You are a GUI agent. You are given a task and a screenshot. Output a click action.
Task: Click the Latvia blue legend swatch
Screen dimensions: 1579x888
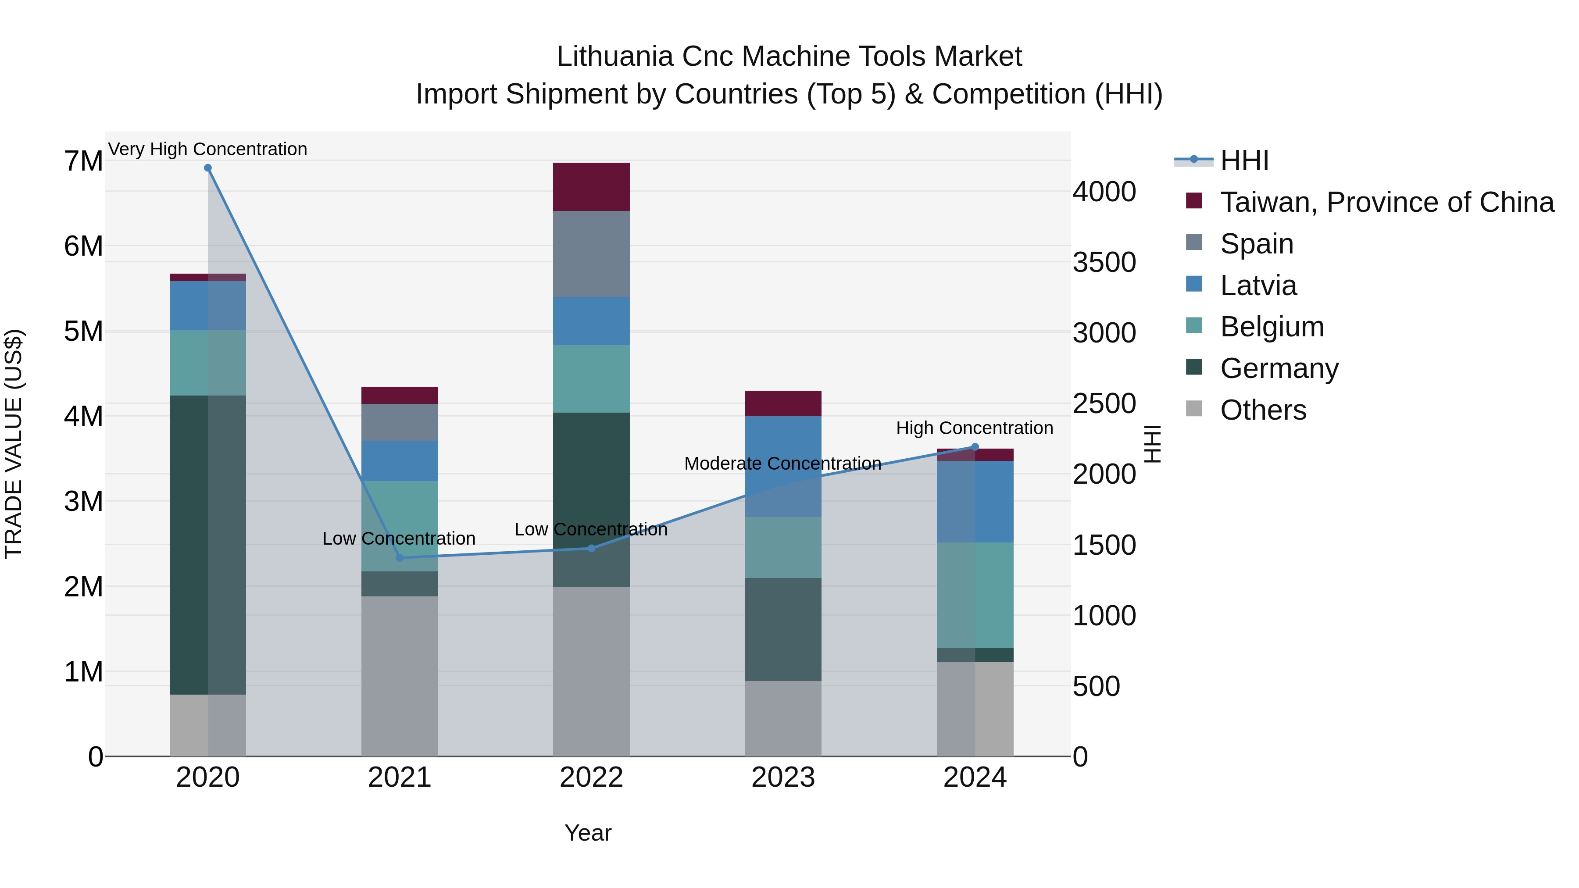pos(1194,284)
